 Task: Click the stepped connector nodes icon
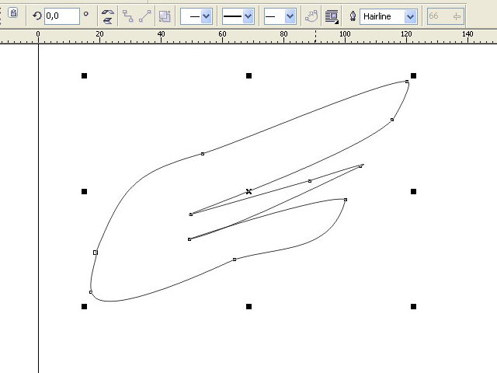(129, 16)
